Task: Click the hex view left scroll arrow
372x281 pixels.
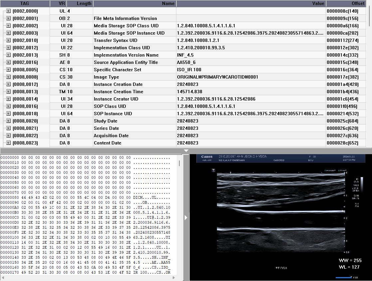Action: point(2,277)
